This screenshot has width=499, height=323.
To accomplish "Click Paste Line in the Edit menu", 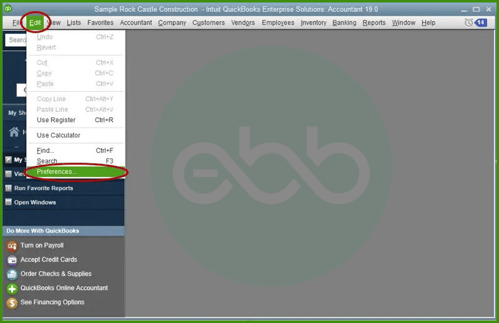I will point(76,109).
